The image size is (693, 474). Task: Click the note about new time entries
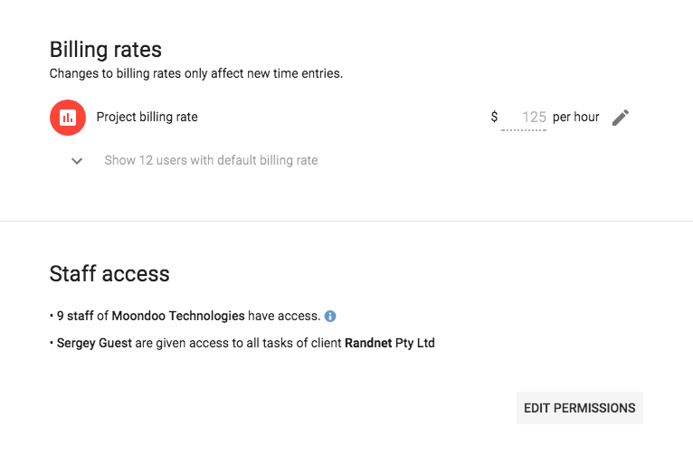[196, 73]
